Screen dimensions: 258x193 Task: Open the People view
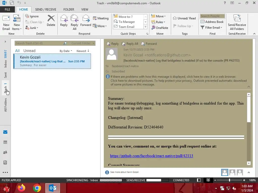pos(5,152)
